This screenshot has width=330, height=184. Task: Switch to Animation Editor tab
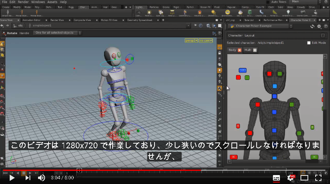(31, 20)
